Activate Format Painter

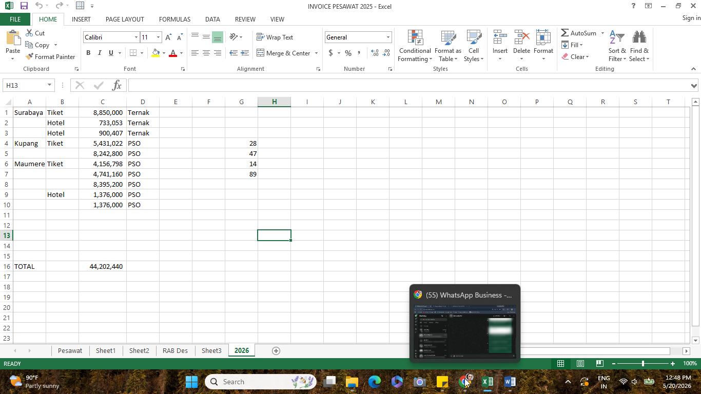pyautogui.click(x=50, y=56)
